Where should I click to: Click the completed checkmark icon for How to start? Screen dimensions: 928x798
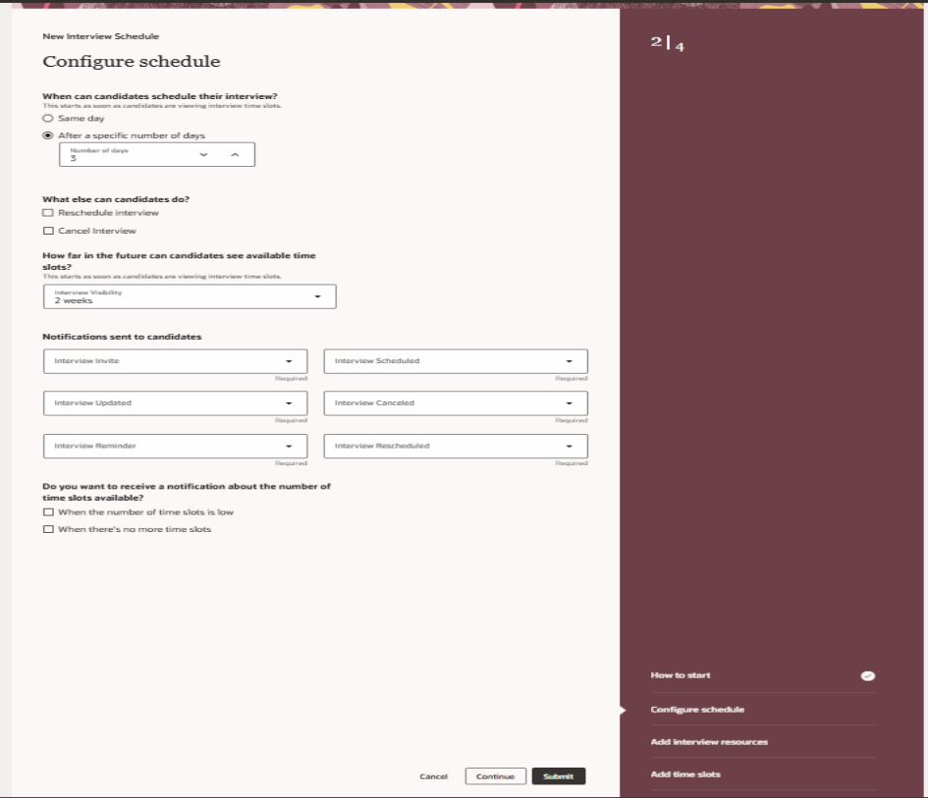[868, 675]
